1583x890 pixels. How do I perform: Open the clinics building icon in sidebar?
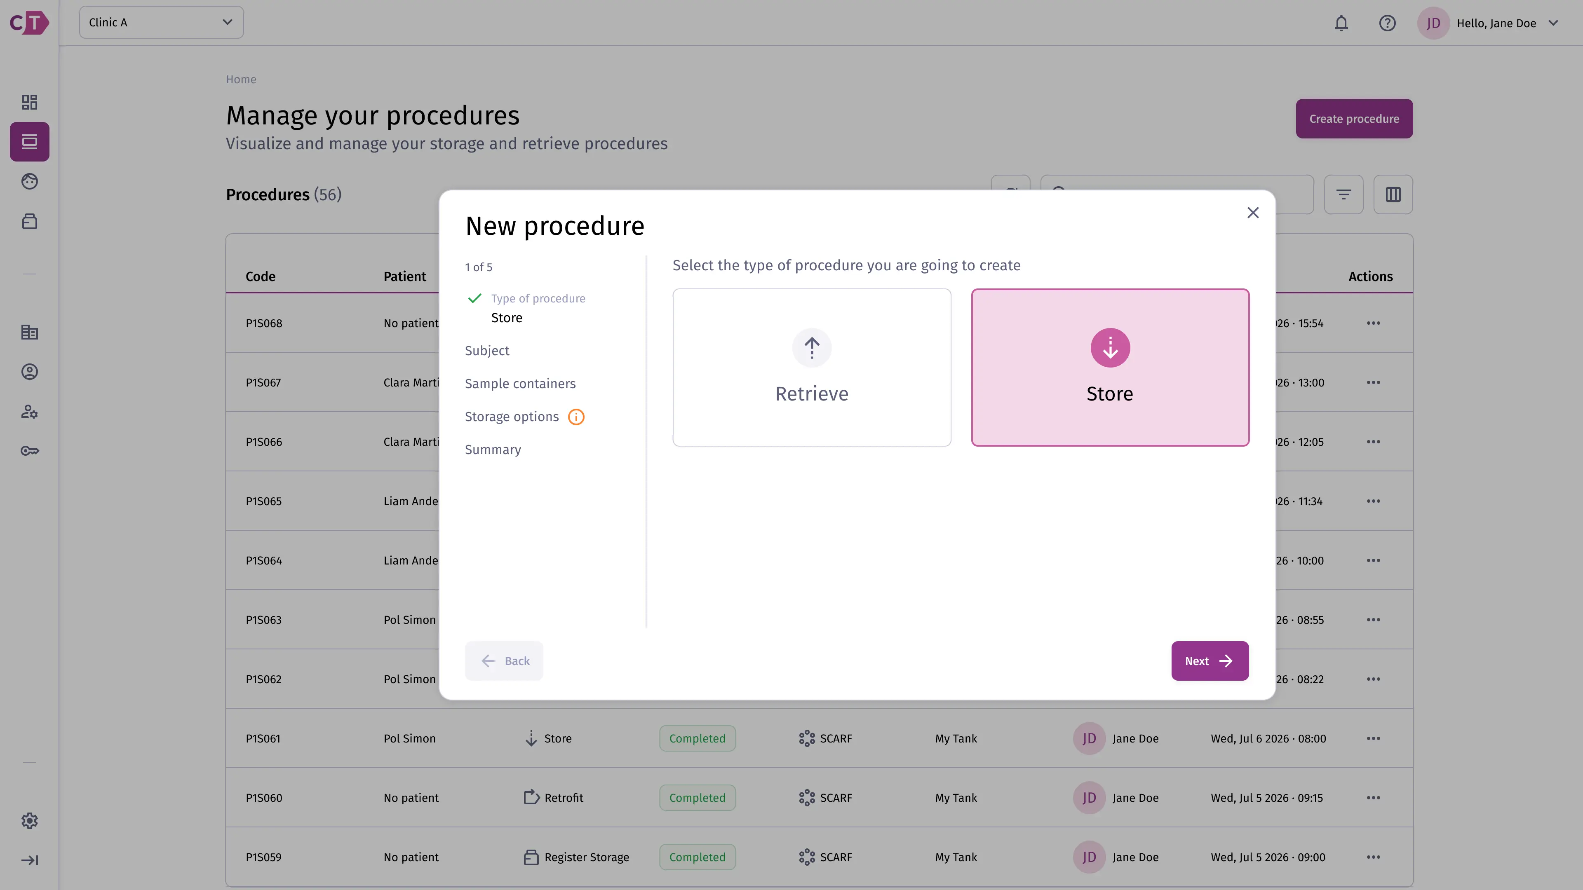(x=30, y=332)
